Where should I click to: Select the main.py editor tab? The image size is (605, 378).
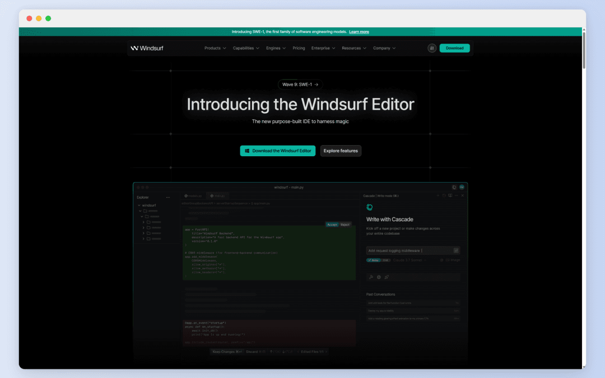[x=217, y=196]
